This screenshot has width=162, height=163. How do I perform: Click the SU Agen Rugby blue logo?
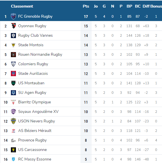pyautogui.click(x=13, y=93)
